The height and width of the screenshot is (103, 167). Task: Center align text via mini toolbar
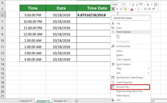pos(121,9)
